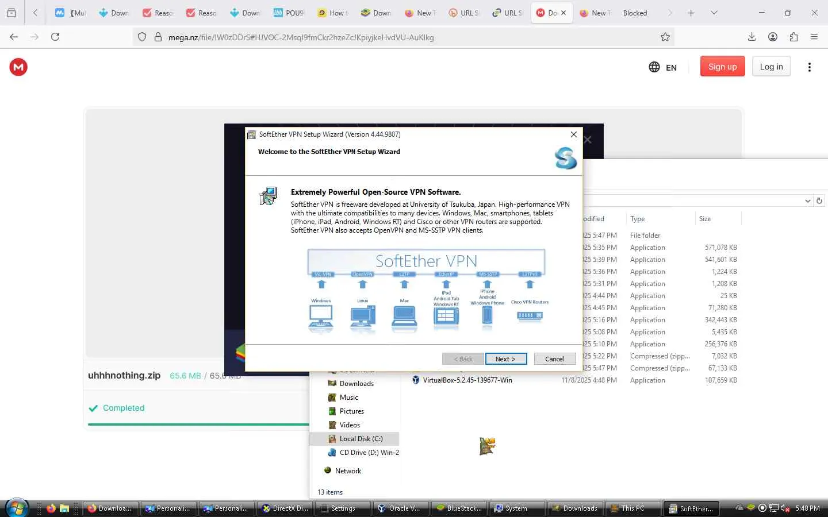
Task: Bookmark this page with the star icon
Action: pyautogui.click(x=665, y=37)
